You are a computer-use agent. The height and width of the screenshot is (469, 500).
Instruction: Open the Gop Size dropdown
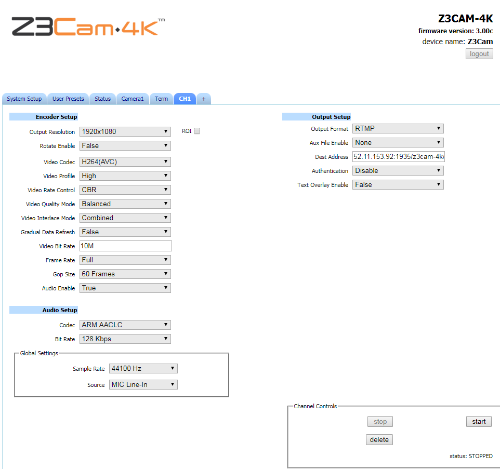click(125, 274)
